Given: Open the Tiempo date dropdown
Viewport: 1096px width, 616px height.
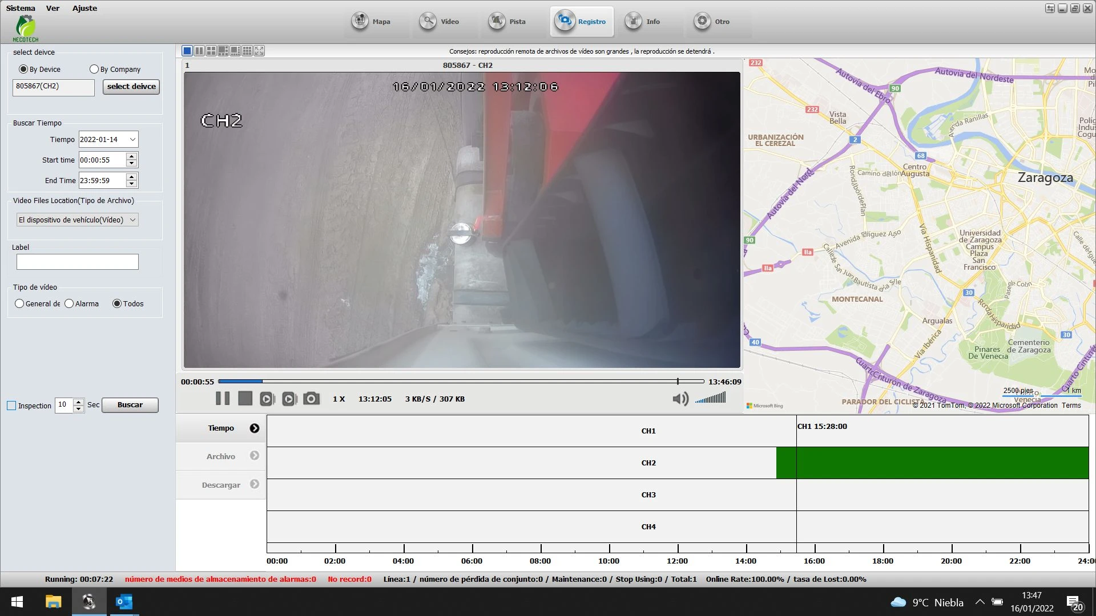Looking at the screenshot, I should [132, 139].
